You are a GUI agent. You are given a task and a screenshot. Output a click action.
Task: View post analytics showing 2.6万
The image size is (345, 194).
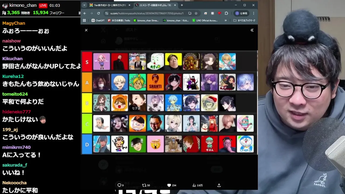click(x=198, y=185)
